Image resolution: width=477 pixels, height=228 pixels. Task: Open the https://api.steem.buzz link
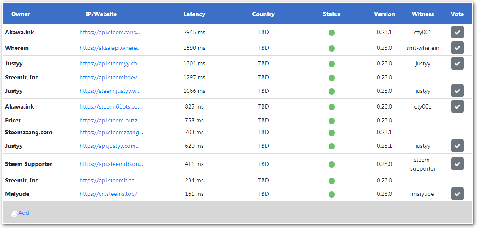click(x=108, y=120)
